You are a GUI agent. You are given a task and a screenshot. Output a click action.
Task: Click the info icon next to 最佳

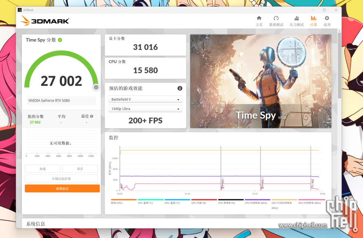pyautogui.click(x=92, y=116)
